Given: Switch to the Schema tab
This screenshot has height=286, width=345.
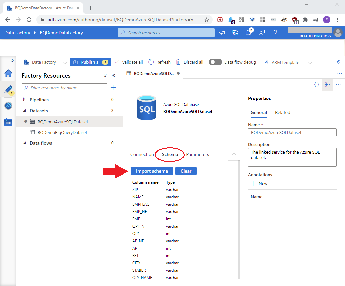Looking at the screenshot, I should [x=170, y=155].
